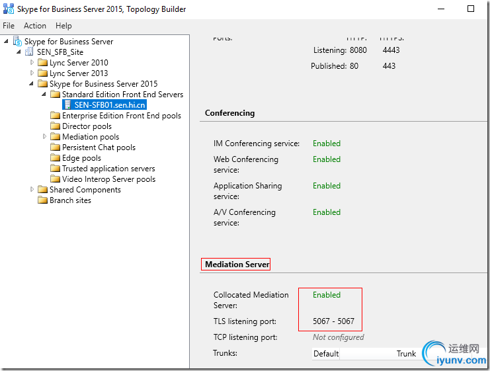Click the Trunk column header in Trunks table
Viewport: 490px width, 371px height.
[406, 354]
